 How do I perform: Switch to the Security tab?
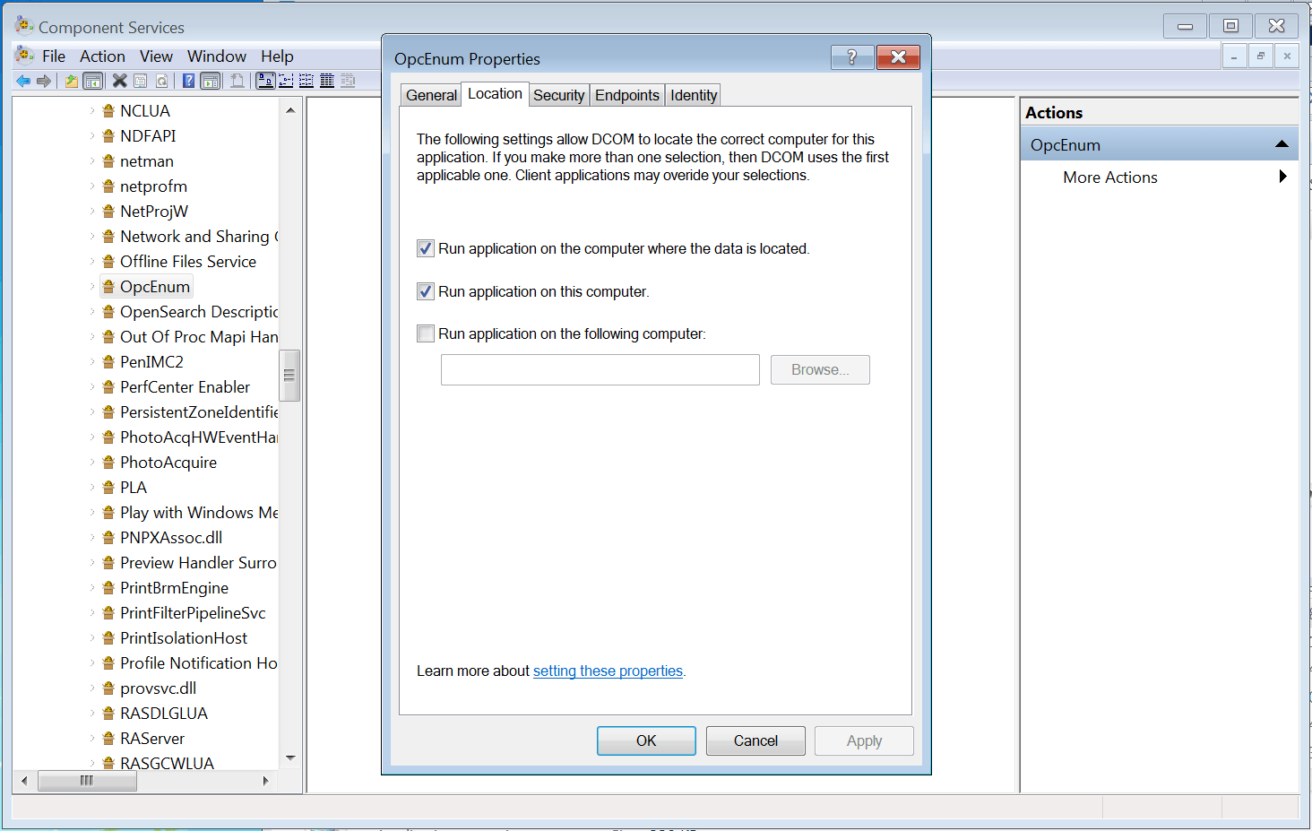point(558,95)
